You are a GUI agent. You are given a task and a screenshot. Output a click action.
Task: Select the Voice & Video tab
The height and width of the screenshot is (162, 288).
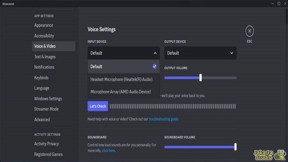click(x=53, y=46)
